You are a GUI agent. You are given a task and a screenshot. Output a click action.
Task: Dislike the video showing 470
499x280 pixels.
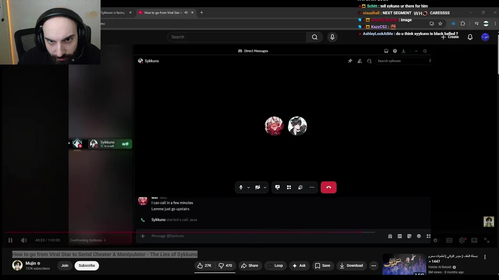(x=225, y=266)
